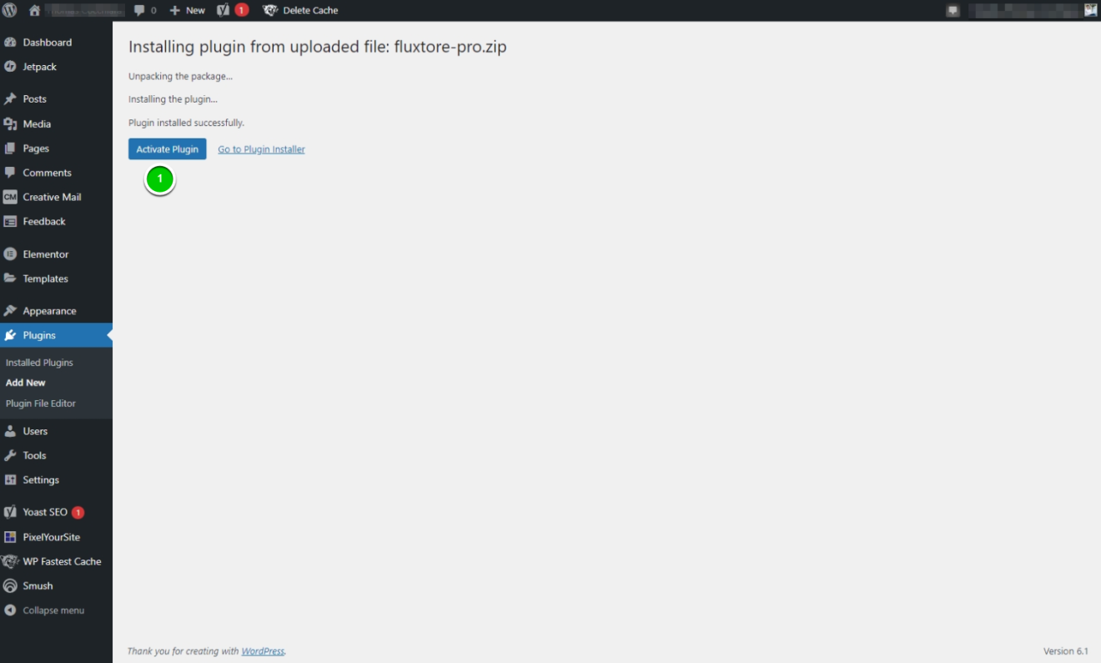
Task: Select the Media library icon
Action: point(11,123)
